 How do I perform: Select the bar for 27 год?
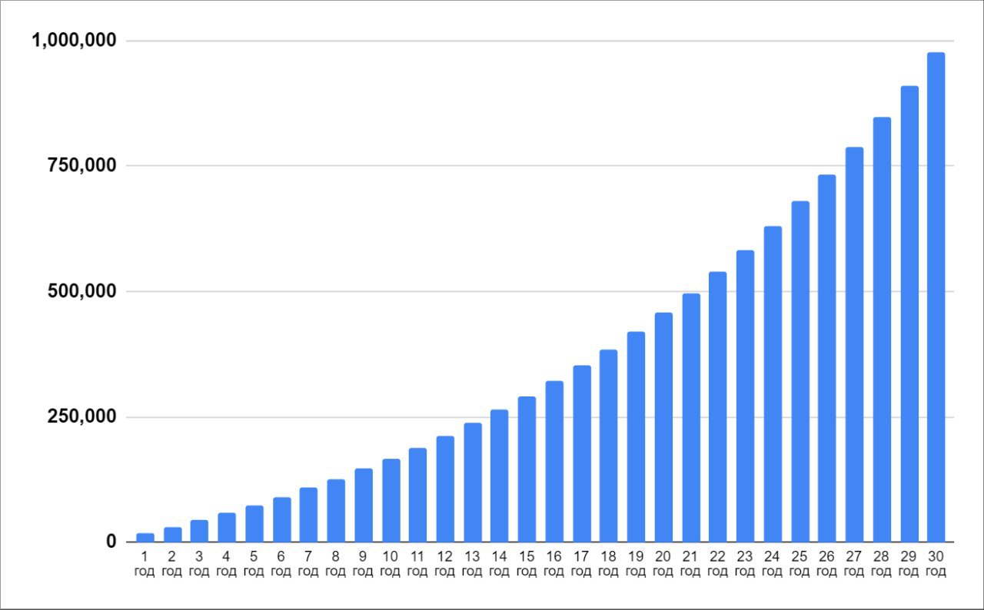coord(854,345)
